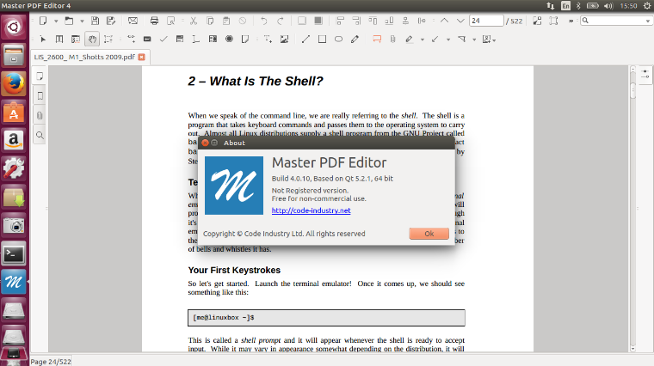654x366 pixels.
Task: Toggle the Hand tool
Action: pos(92,40)
